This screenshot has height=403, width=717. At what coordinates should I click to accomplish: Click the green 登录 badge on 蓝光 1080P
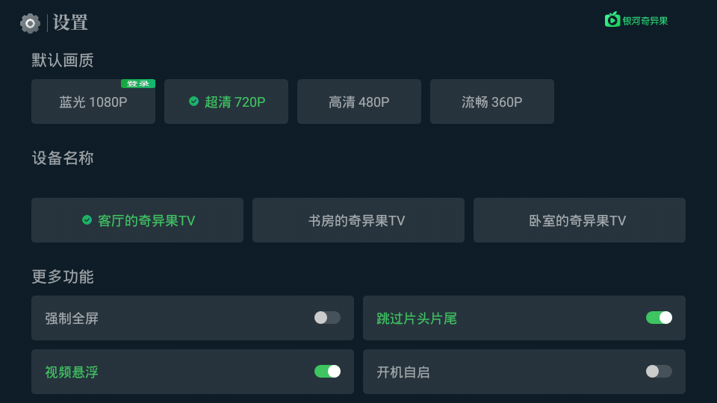[x=138, y=84]
